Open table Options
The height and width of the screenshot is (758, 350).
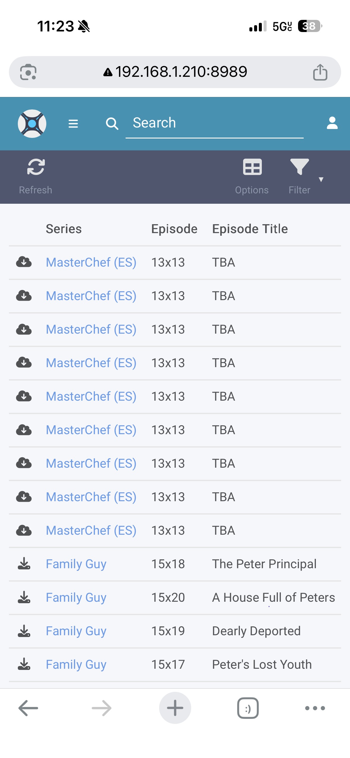[252, 175]
